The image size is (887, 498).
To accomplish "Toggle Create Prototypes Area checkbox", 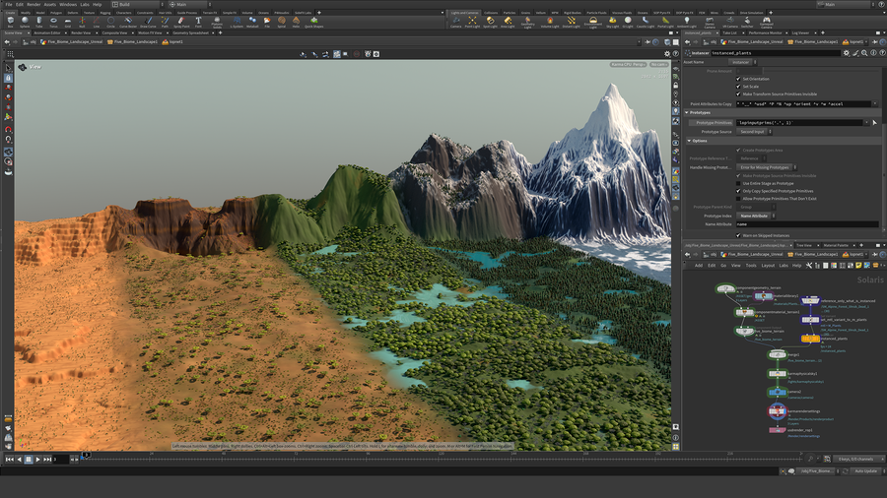I will point(738,151).
